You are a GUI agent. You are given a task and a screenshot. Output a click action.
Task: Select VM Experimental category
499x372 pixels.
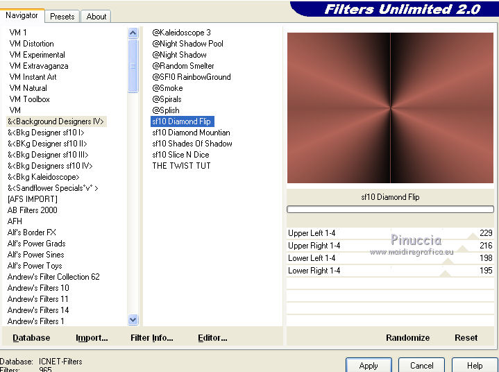[x=37, y=55]
